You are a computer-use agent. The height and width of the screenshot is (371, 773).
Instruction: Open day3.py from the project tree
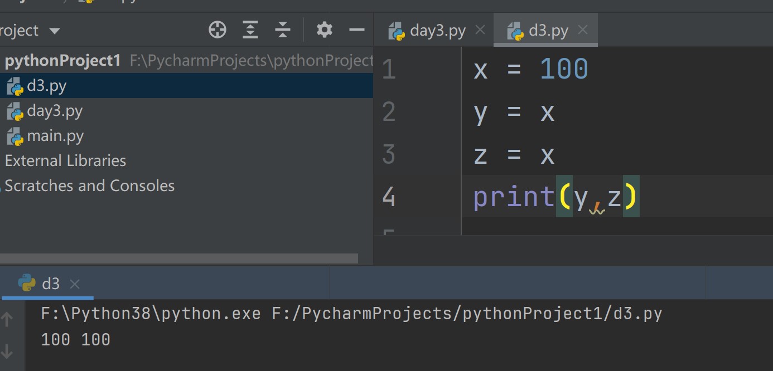(x=54, y=111)
